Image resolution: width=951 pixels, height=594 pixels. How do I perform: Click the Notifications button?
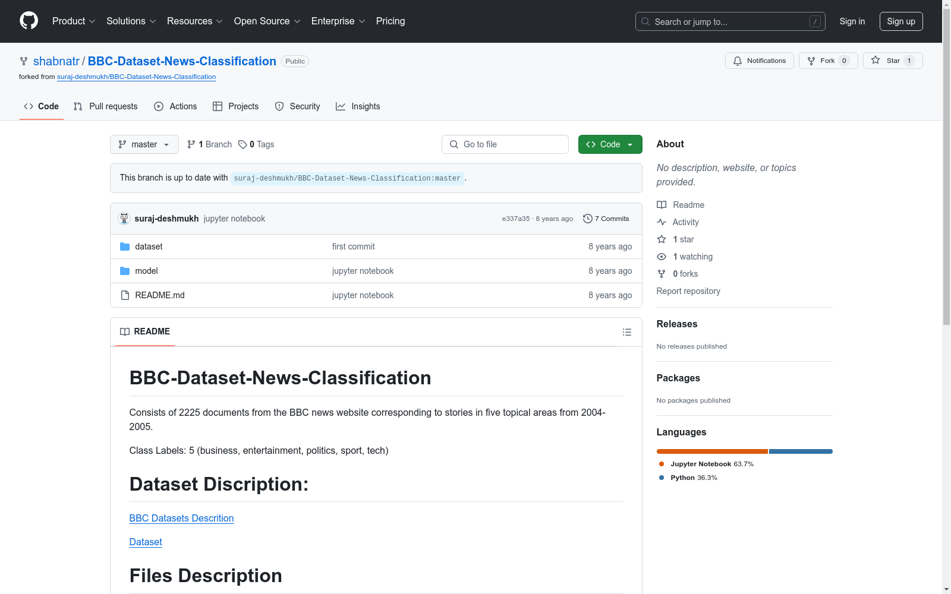(x=760, y=61)
